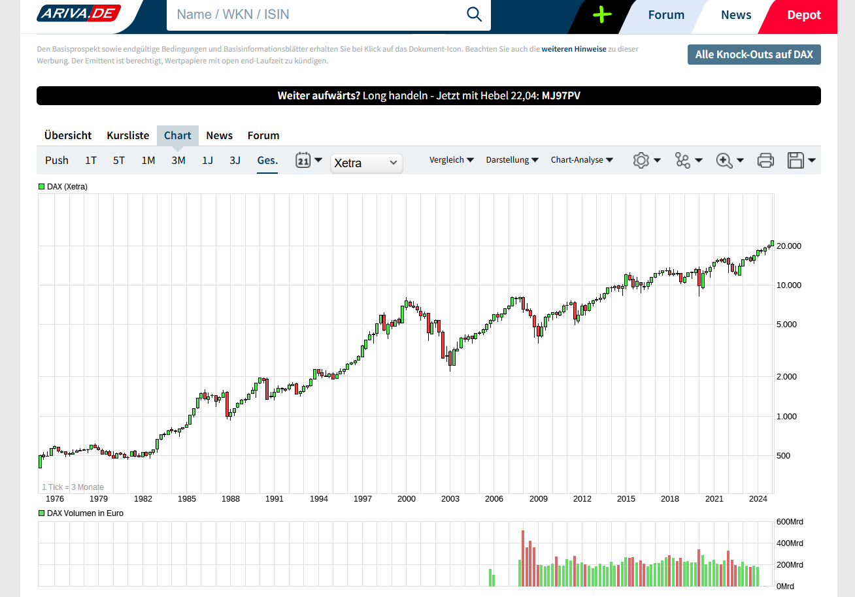Click the 2.000 price axis label
Viewport: 855px width, 597px height.
(x=786, y=377)
